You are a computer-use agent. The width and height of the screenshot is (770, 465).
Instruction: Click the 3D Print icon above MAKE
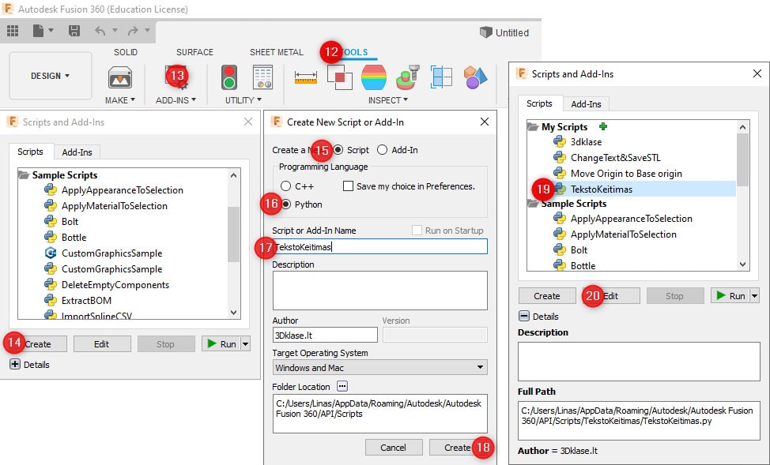click(x=120, y=77)
